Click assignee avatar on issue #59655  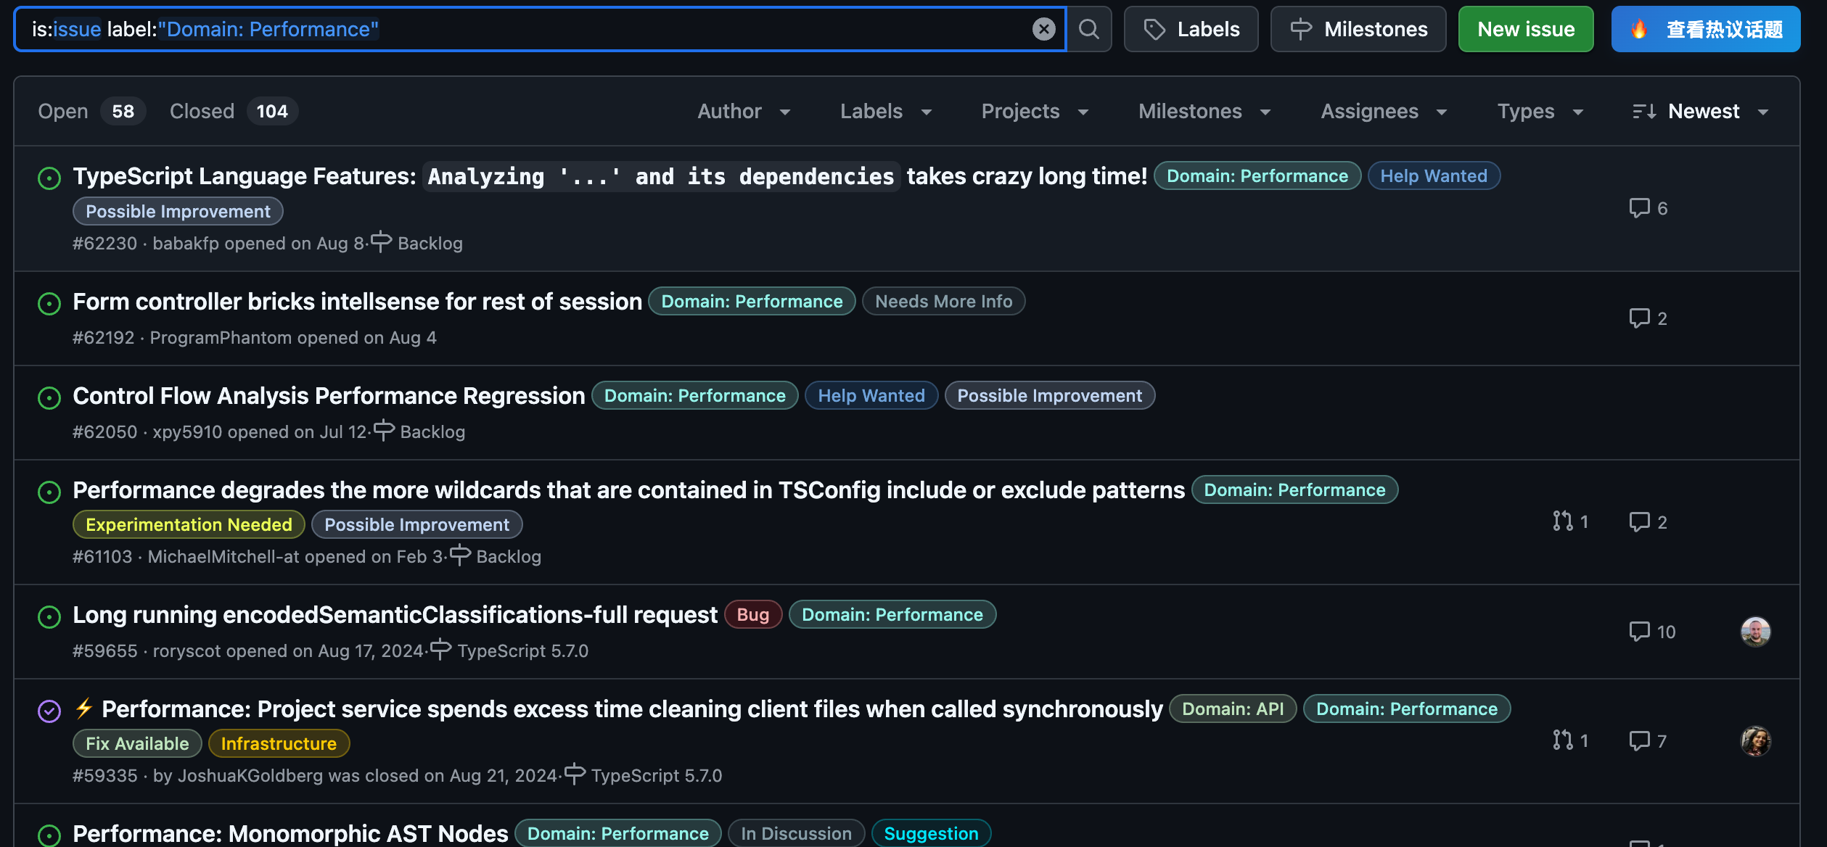pos(1755,632)
